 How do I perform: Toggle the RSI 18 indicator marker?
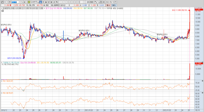pos(2,81)
